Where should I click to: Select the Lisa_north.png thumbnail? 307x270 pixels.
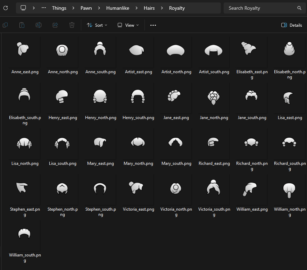[x=24, y=143]
